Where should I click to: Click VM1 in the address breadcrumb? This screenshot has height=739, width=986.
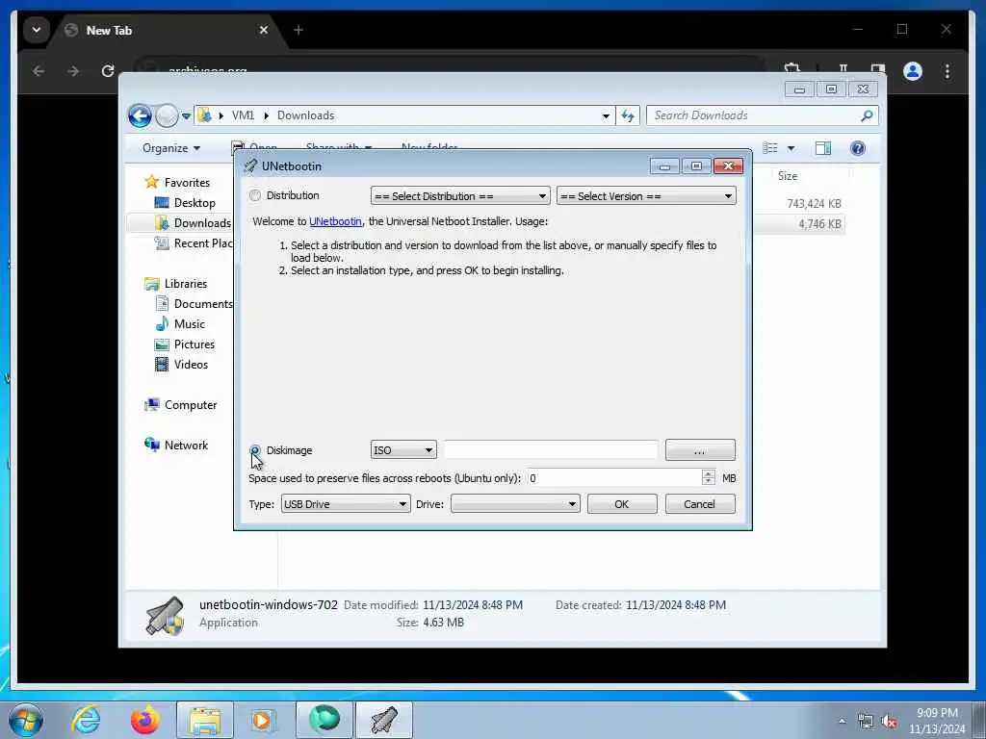[243, 115]
